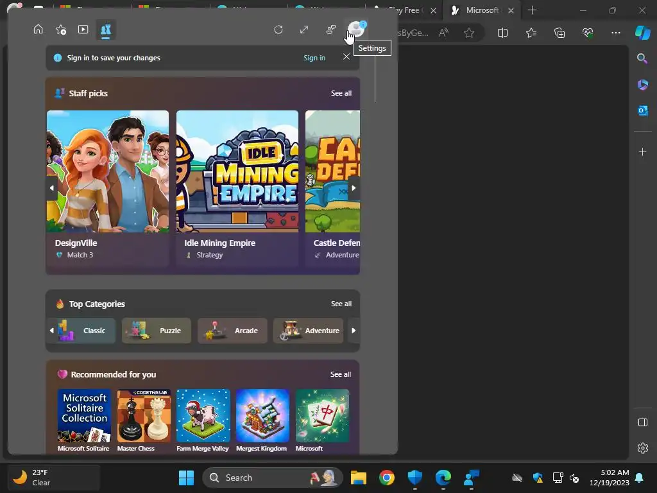Open Outlook in the Edge sidebar

(x=642, y=110)
